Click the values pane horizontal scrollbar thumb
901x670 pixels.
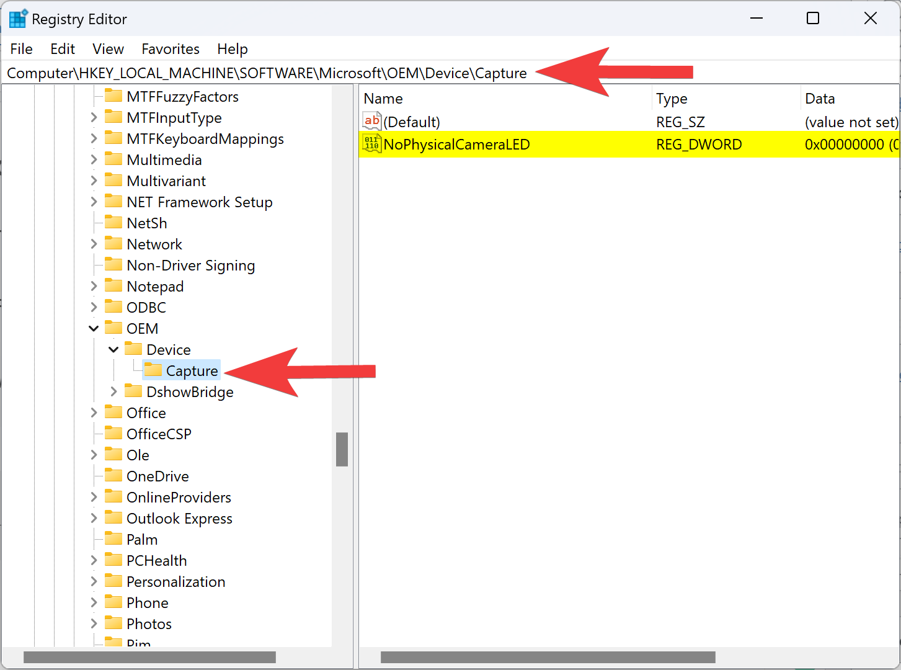point(548,657)
